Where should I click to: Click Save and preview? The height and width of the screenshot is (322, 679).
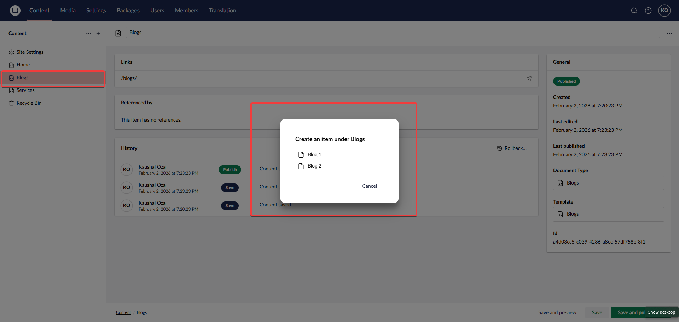[557, 312]
